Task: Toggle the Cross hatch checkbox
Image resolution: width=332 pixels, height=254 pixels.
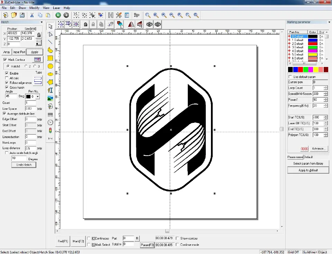Action: tap(7, 87)
